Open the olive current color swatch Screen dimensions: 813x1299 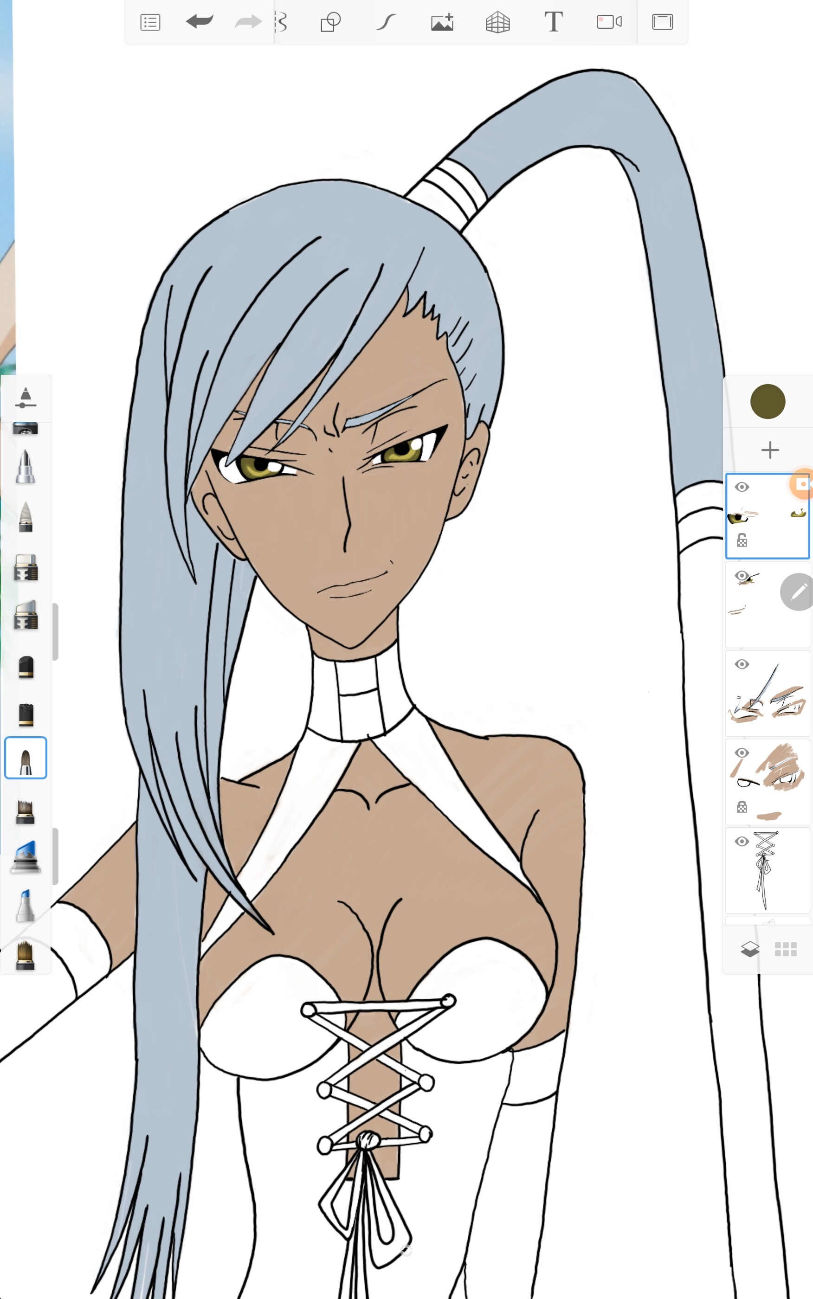(768, 401)
